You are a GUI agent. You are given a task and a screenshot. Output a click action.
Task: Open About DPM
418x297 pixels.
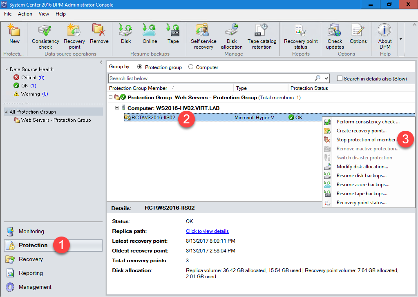pyautogui.click(x=384, y=36)
